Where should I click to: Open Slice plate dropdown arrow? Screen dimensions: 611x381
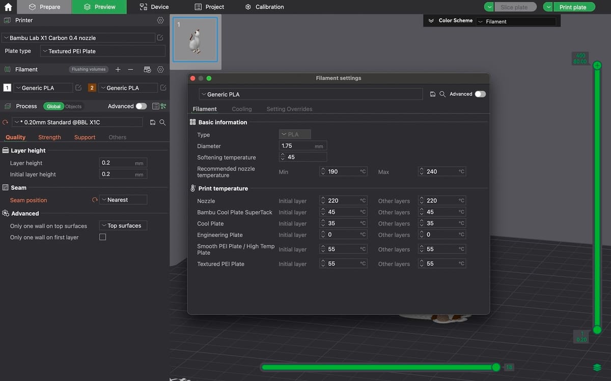pos(489,7)
